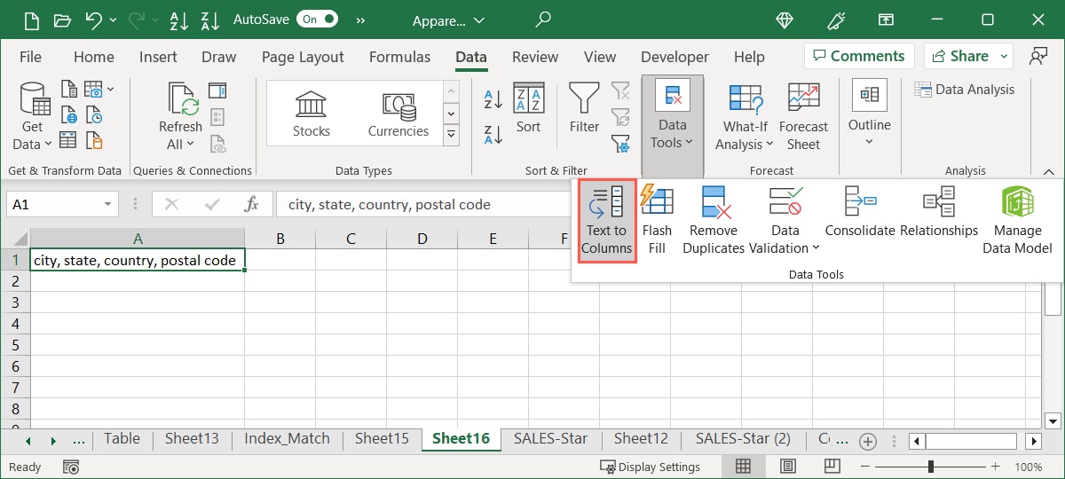Switch to the Formulas tab

pyautogui.click(x=399, y=57)
